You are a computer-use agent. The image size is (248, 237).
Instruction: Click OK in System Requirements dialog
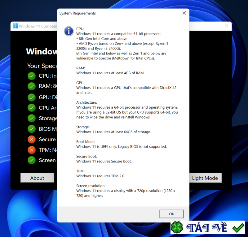(x=171, y=214)
